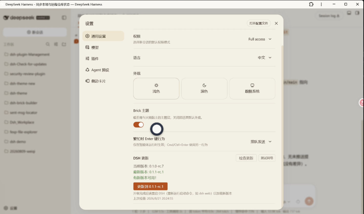Click the DSH 更新 section heading
The image size is (364, 214).
[x=141, y=158]
